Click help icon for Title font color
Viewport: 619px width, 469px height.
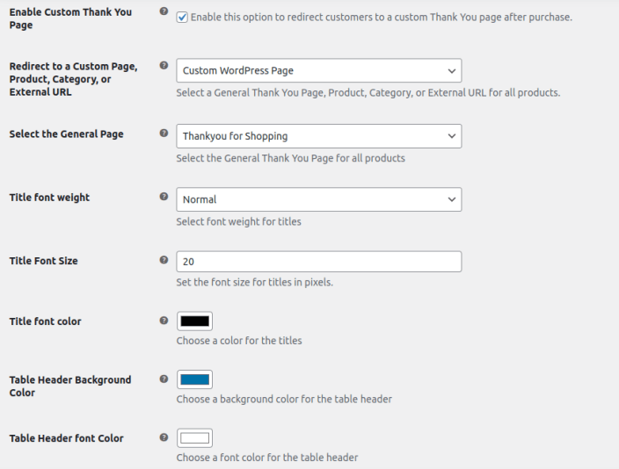point(164,321)
